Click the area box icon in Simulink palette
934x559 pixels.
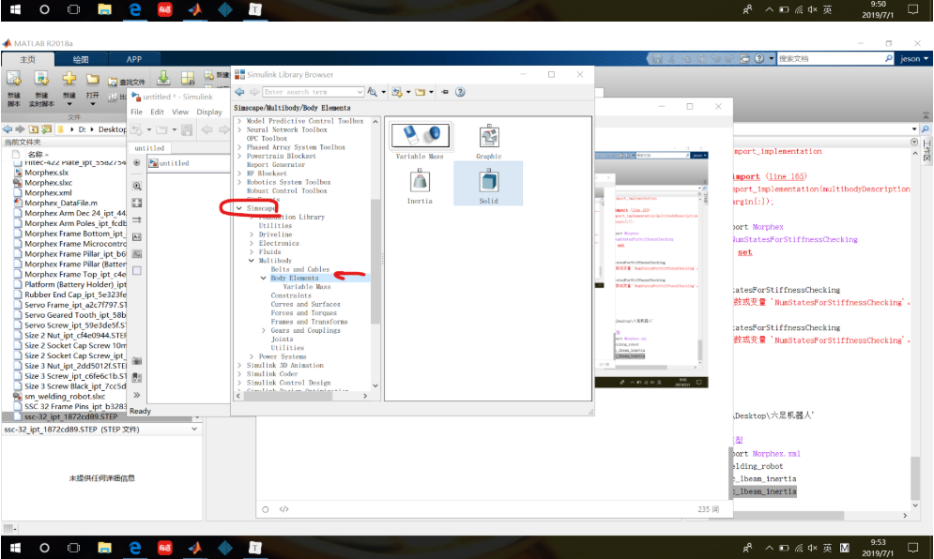[137, 271]
